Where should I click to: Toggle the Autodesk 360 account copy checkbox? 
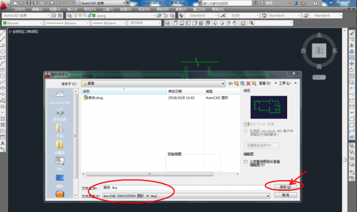point(246,131)
